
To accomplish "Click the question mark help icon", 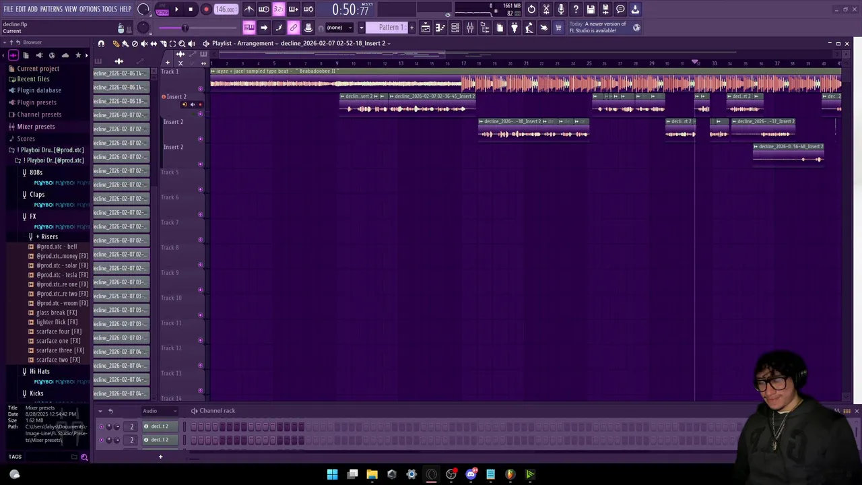I will (x=576, y=9).
